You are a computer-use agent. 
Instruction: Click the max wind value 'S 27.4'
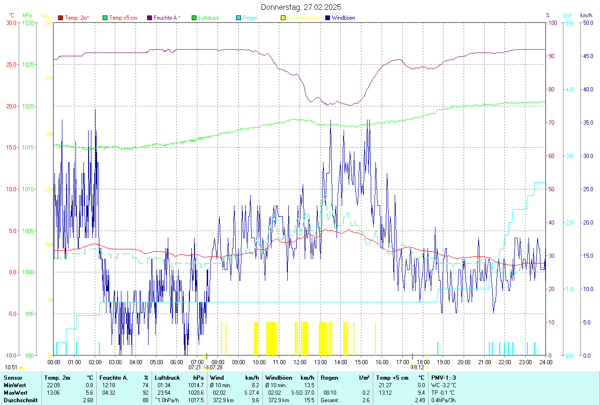tap(252, 392)
